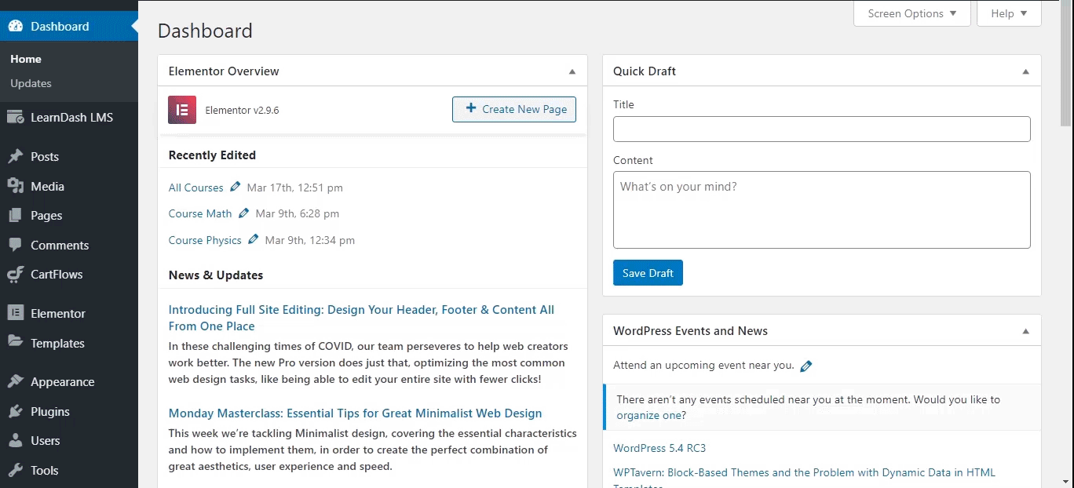Viewport: 1074px width, 488px height.
Task: Click edit pencil next to All Courses
Action: [x=236, y=188]
